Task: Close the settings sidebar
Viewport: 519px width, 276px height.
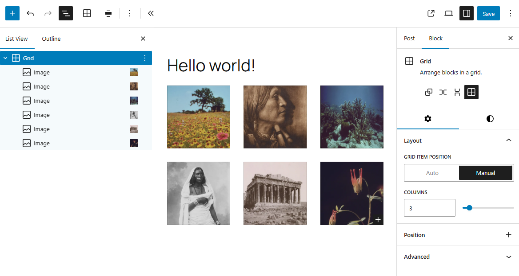Action: [511, 38]
